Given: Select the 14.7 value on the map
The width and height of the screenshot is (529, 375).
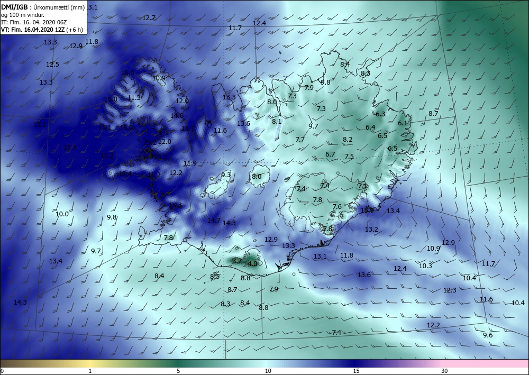Looking at the screenshot, I should (214, 220).
